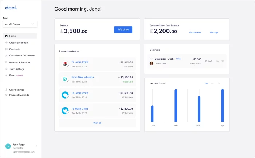Screen dimensions: 255x158
Task: Click the Jane Roger name text
Action: tap(19, 145)
